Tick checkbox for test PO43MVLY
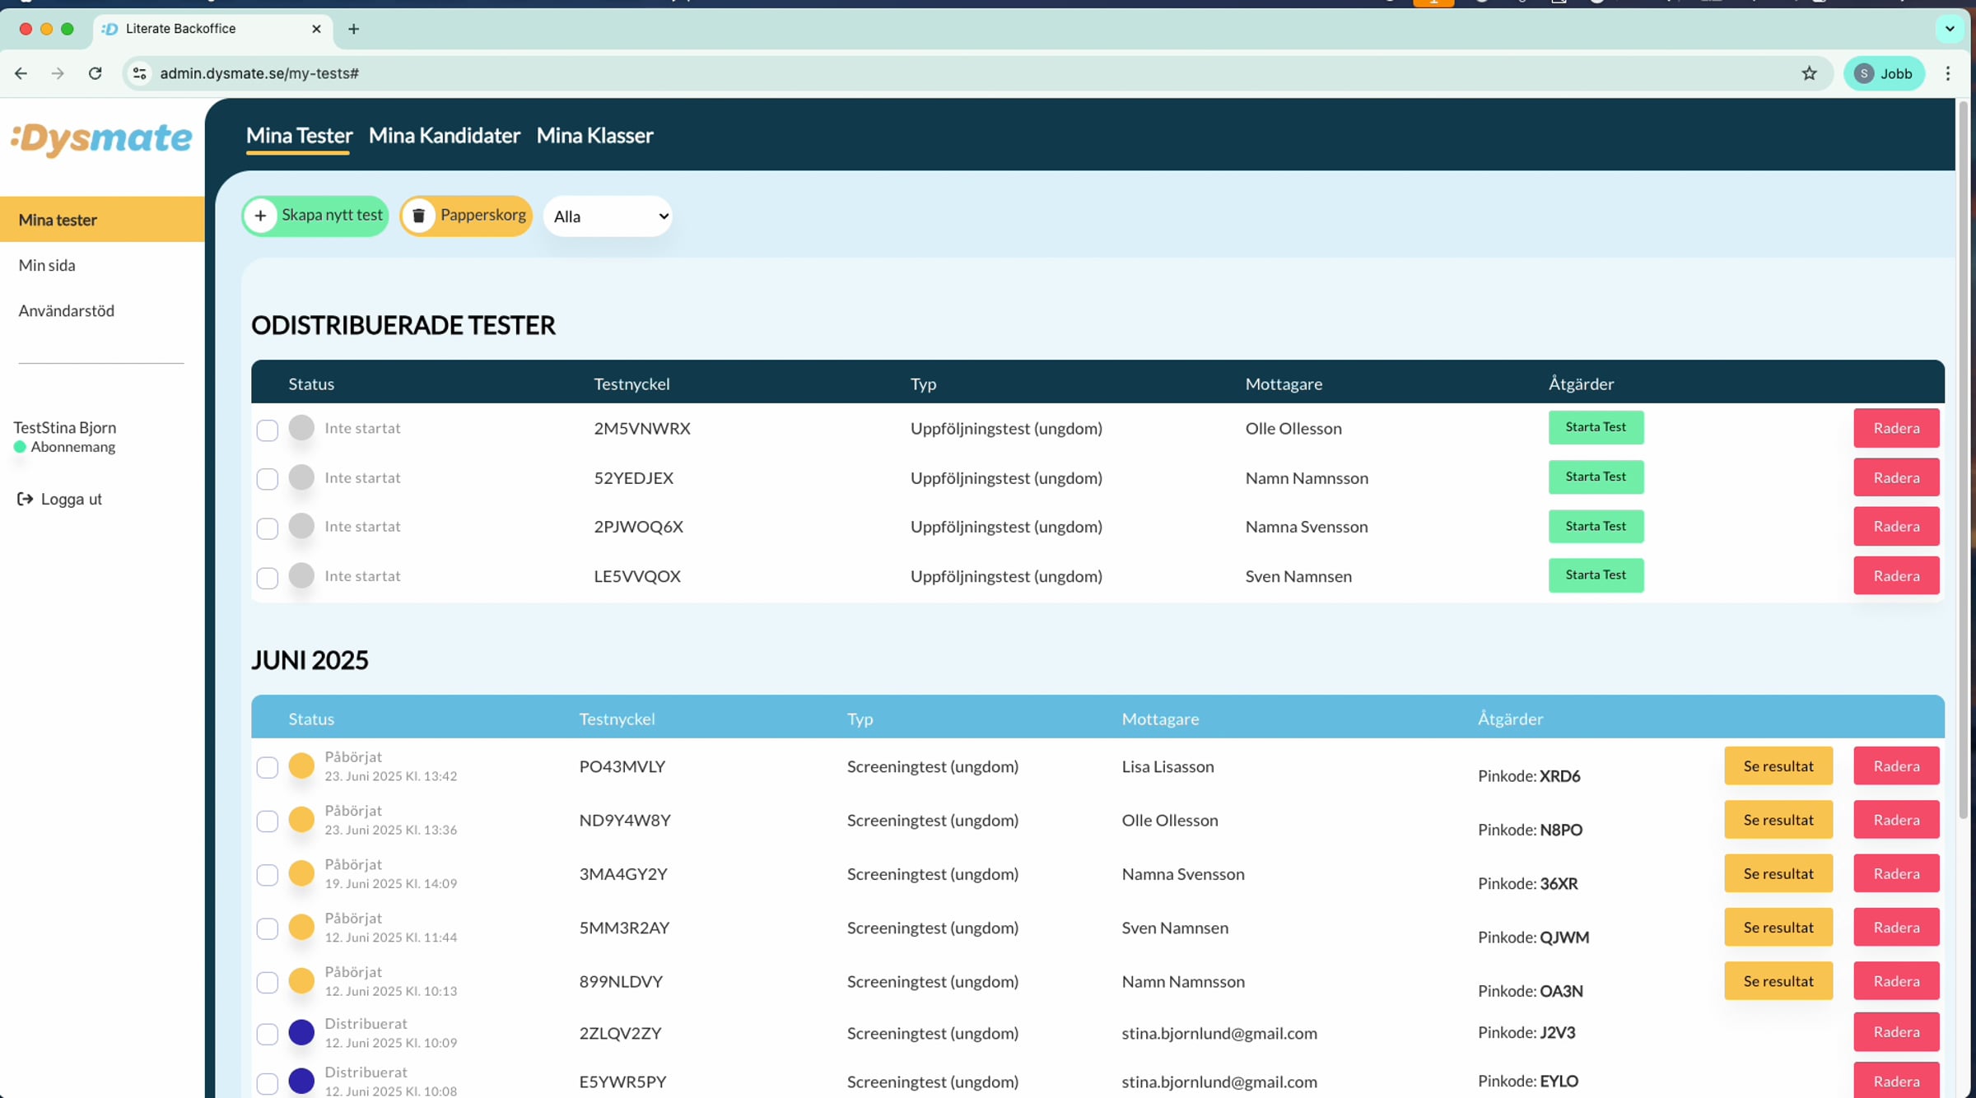The width and height of the screenshot is (1976, 1098). (268, 767)
